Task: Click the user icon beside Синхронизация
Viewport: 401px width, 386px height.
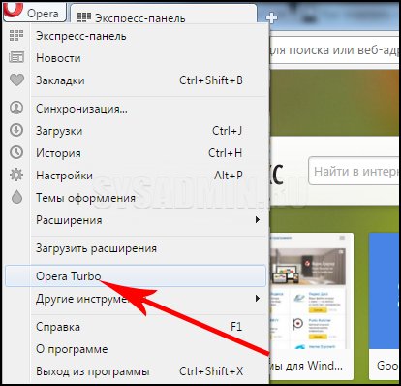Action: [x=16, y=108]
